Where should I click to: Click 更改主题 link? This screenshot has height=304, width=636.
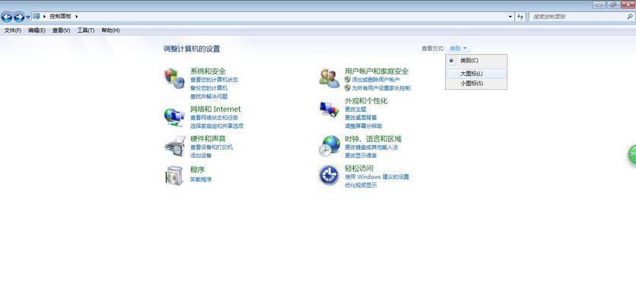click(355, 109)
